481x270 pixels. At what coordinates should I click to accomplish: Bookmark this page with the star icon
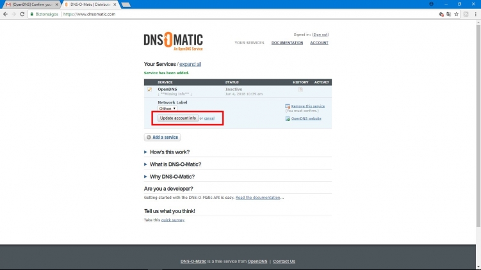[456, 14]
